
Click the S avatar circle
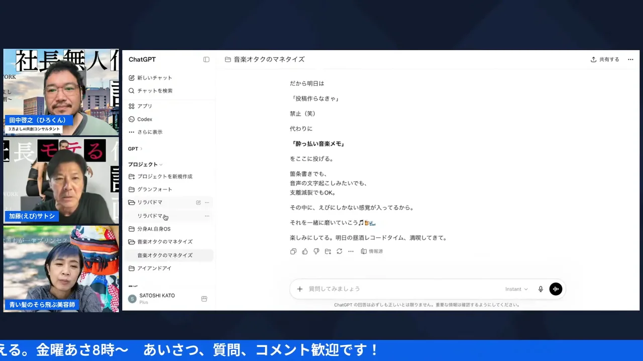coord(132,299)
